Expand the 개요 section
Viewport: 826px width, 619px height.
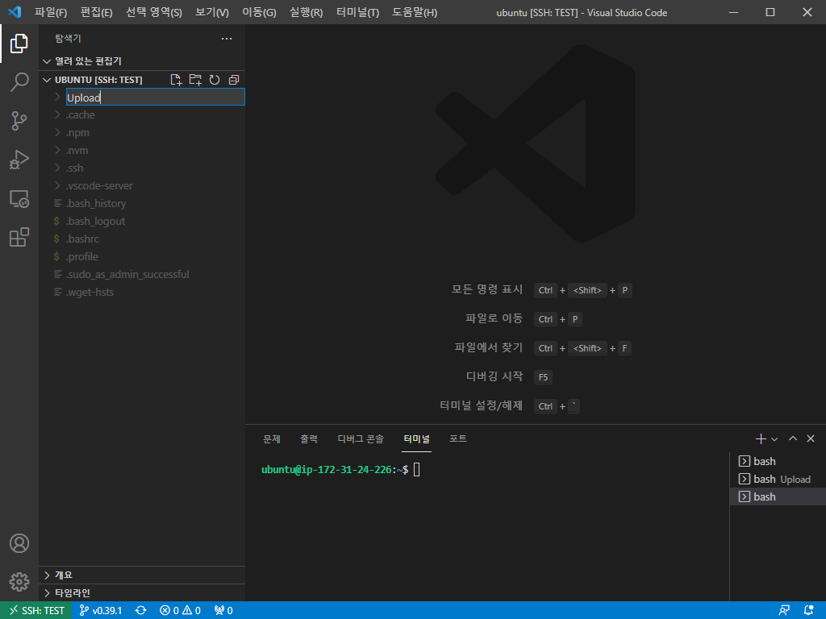(142, 575)
